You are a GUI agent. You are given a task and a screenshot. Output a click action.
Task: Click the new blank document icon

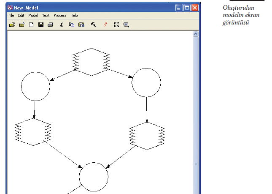pos(31,25)
